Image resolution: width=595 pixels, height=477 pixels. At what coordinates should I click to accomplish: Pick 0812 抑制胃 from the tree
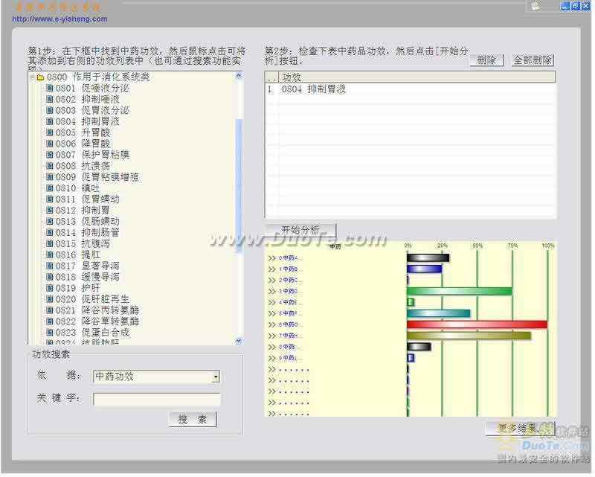coord(83,211)
